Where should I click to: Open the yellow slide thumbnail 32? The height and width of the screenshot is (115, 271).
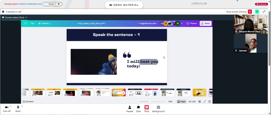point(200,93)
